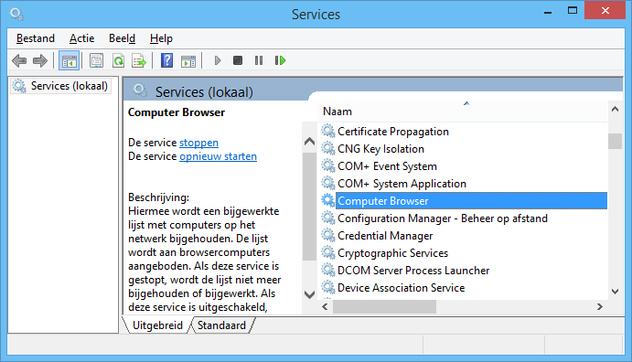The width and height of the screenshot is (632, 362).
Task: Click gear icon beside Credential Manager
Action: [328, 235]
